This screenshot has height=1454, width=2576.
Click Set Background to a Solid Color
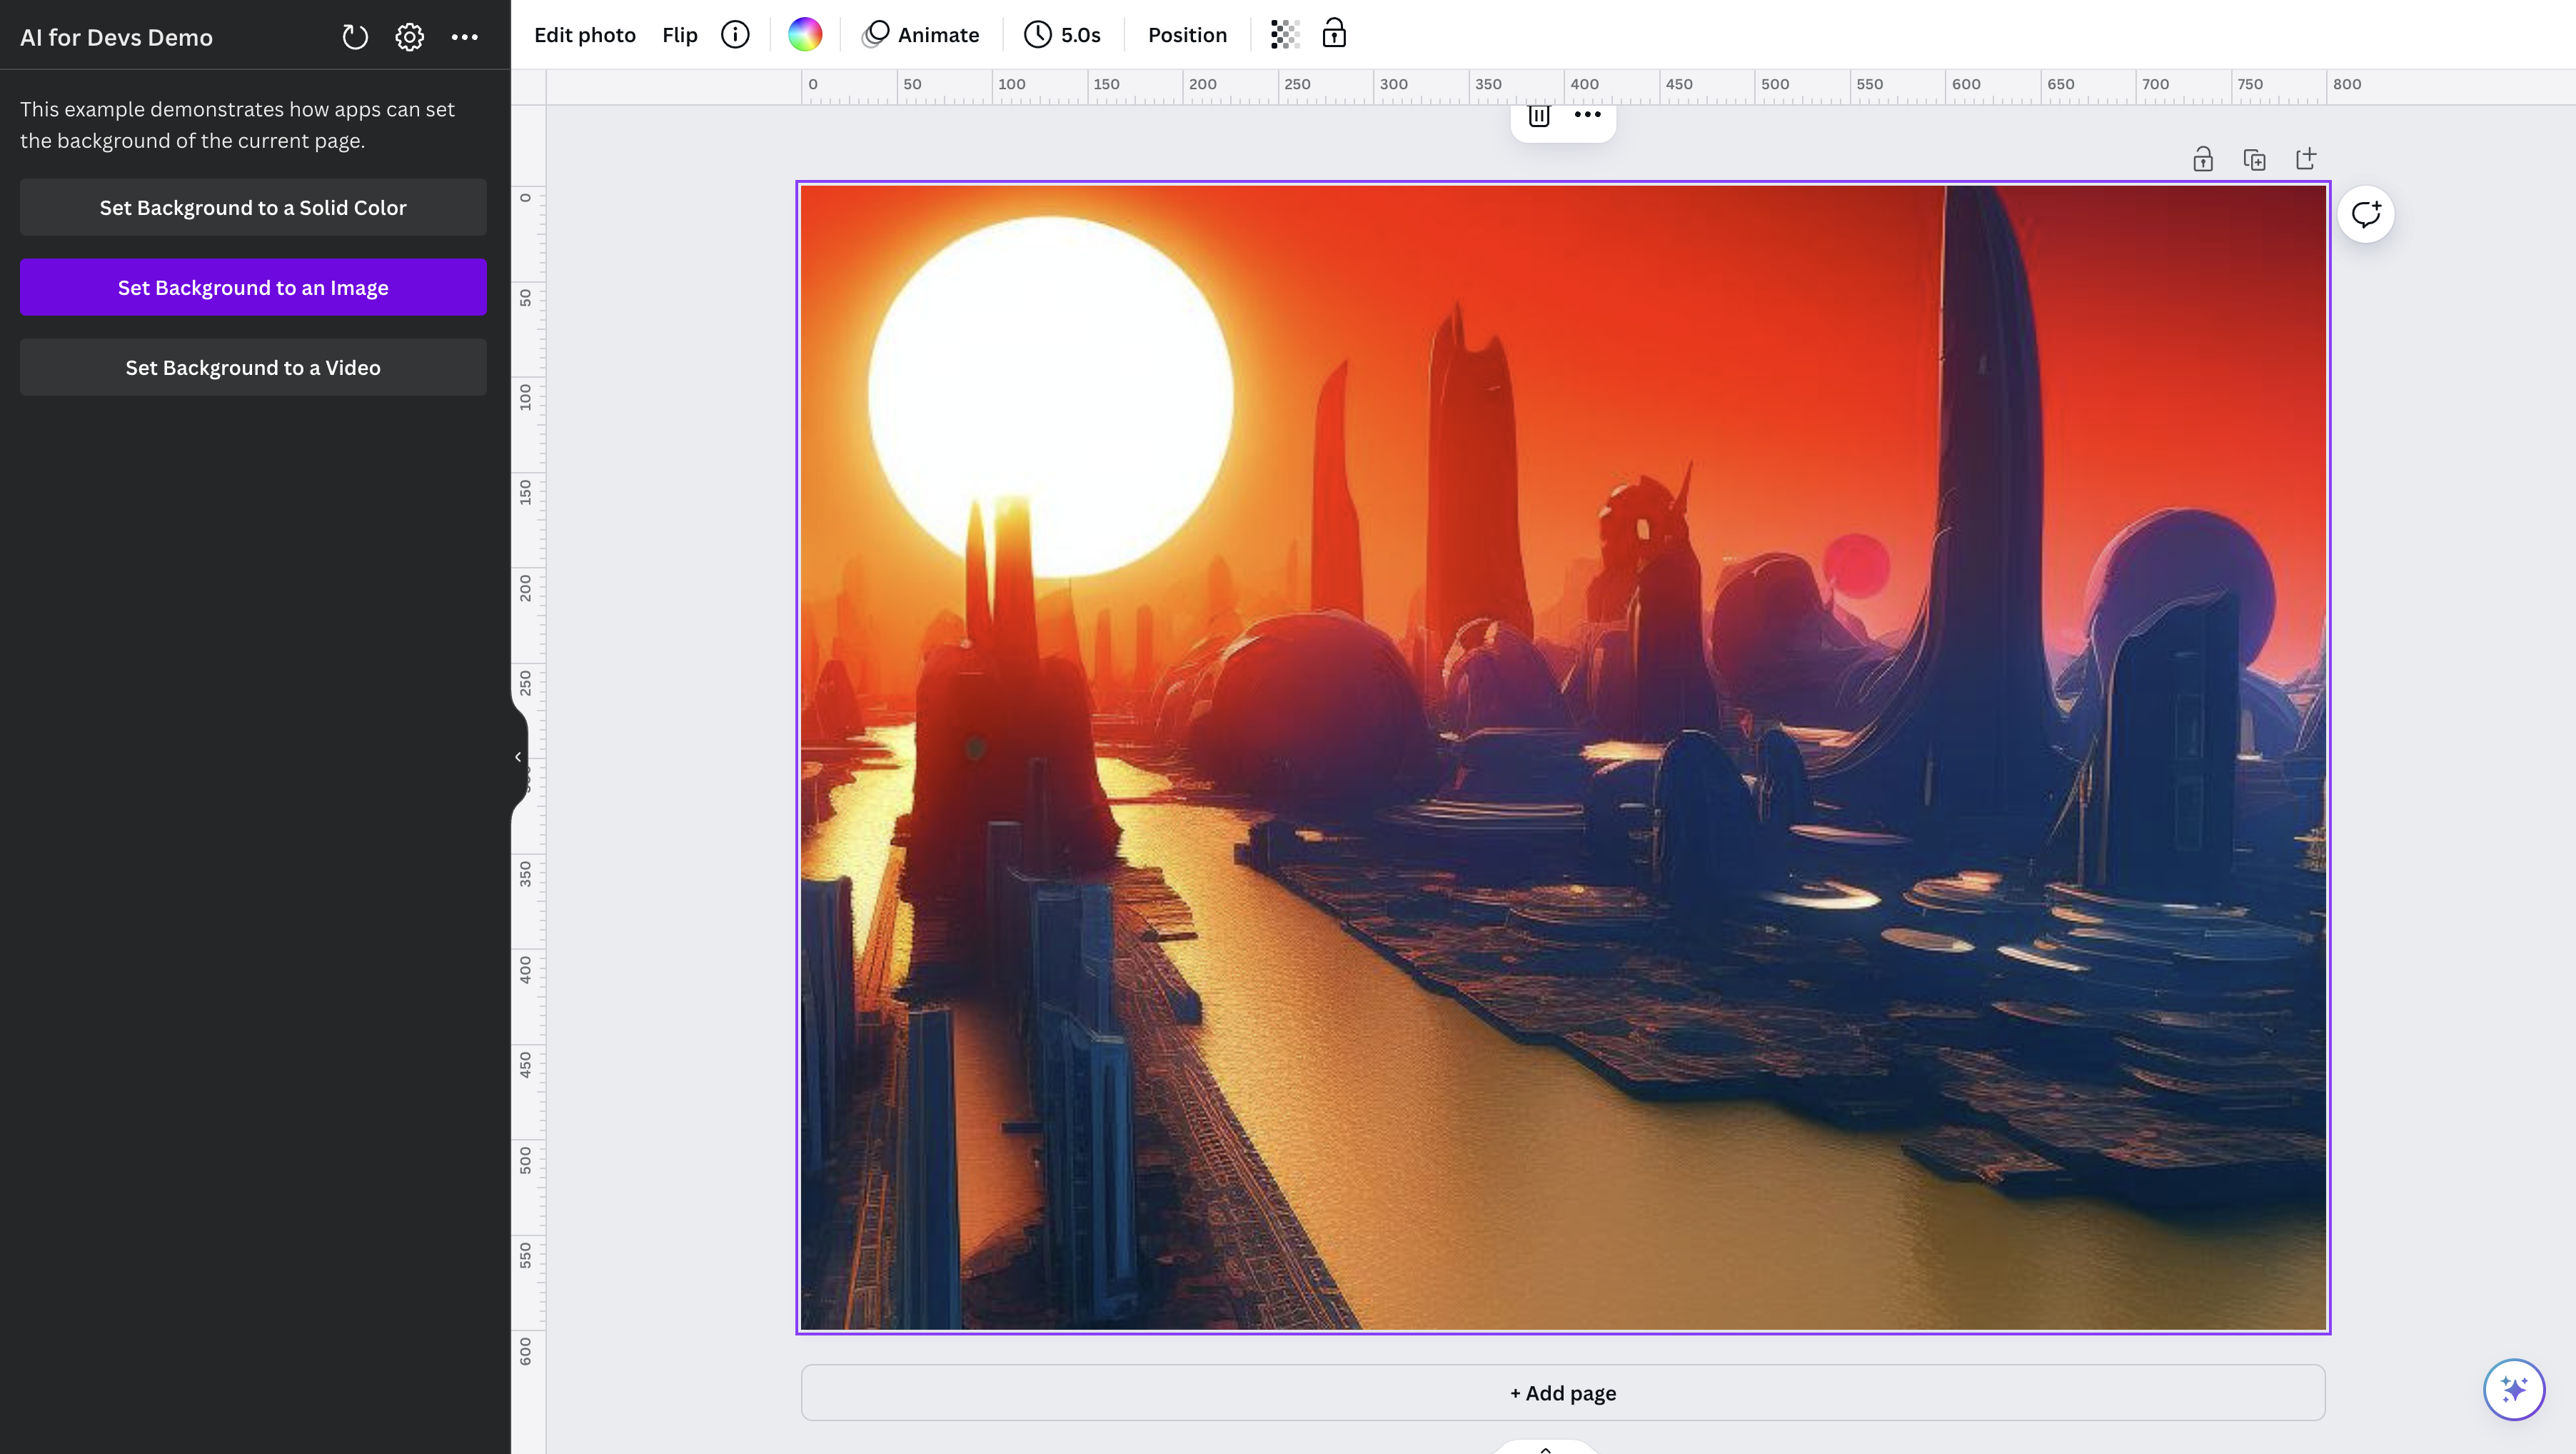click(x=253, y=208)
